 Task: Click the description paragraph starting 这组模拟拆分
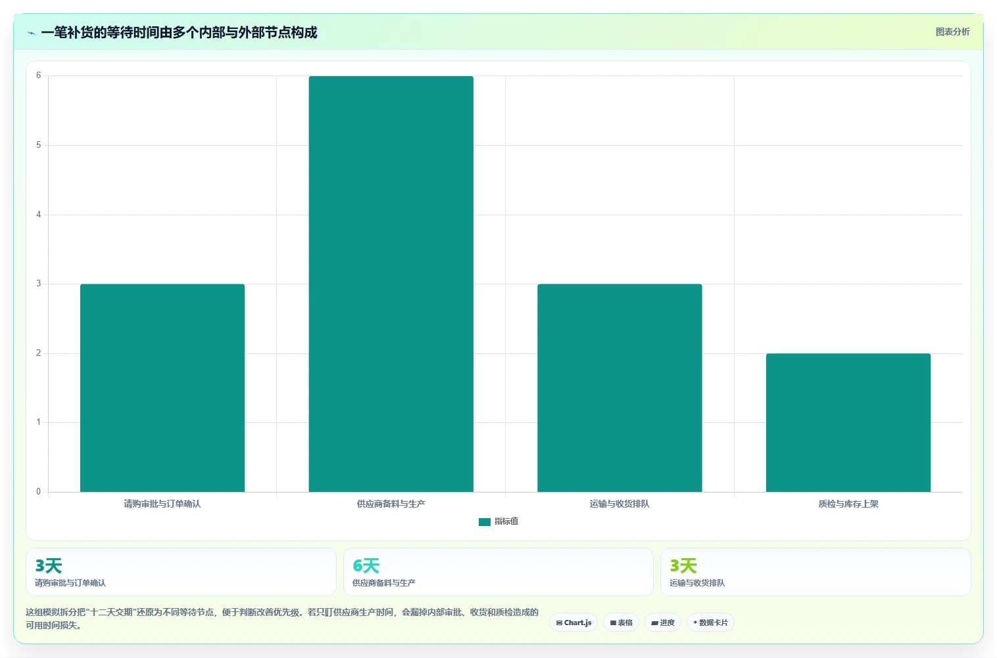(282, 619)
